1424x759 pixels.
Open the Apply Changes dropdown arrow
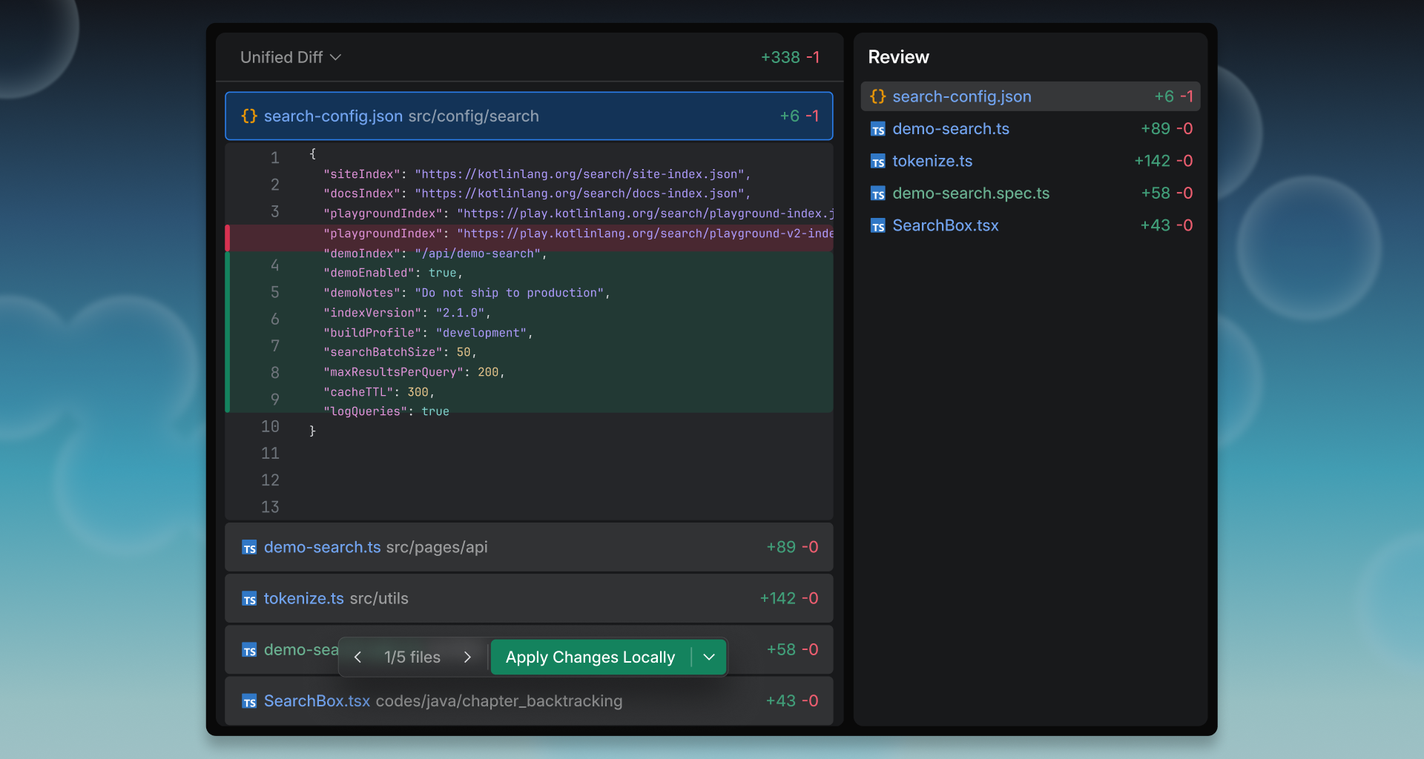[x=709, y=657]
